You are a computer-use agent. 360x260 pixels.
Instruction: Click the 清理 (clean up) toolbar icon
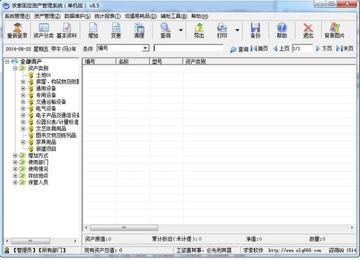139,30
